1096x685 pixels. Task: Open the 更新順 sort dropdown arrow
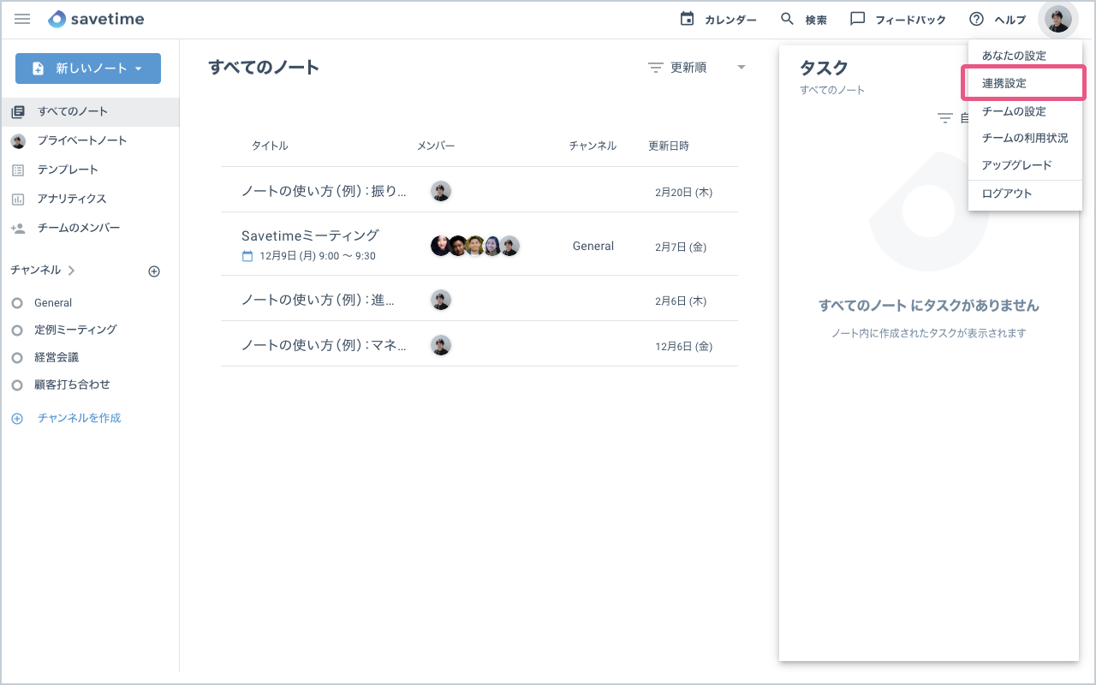742,68
